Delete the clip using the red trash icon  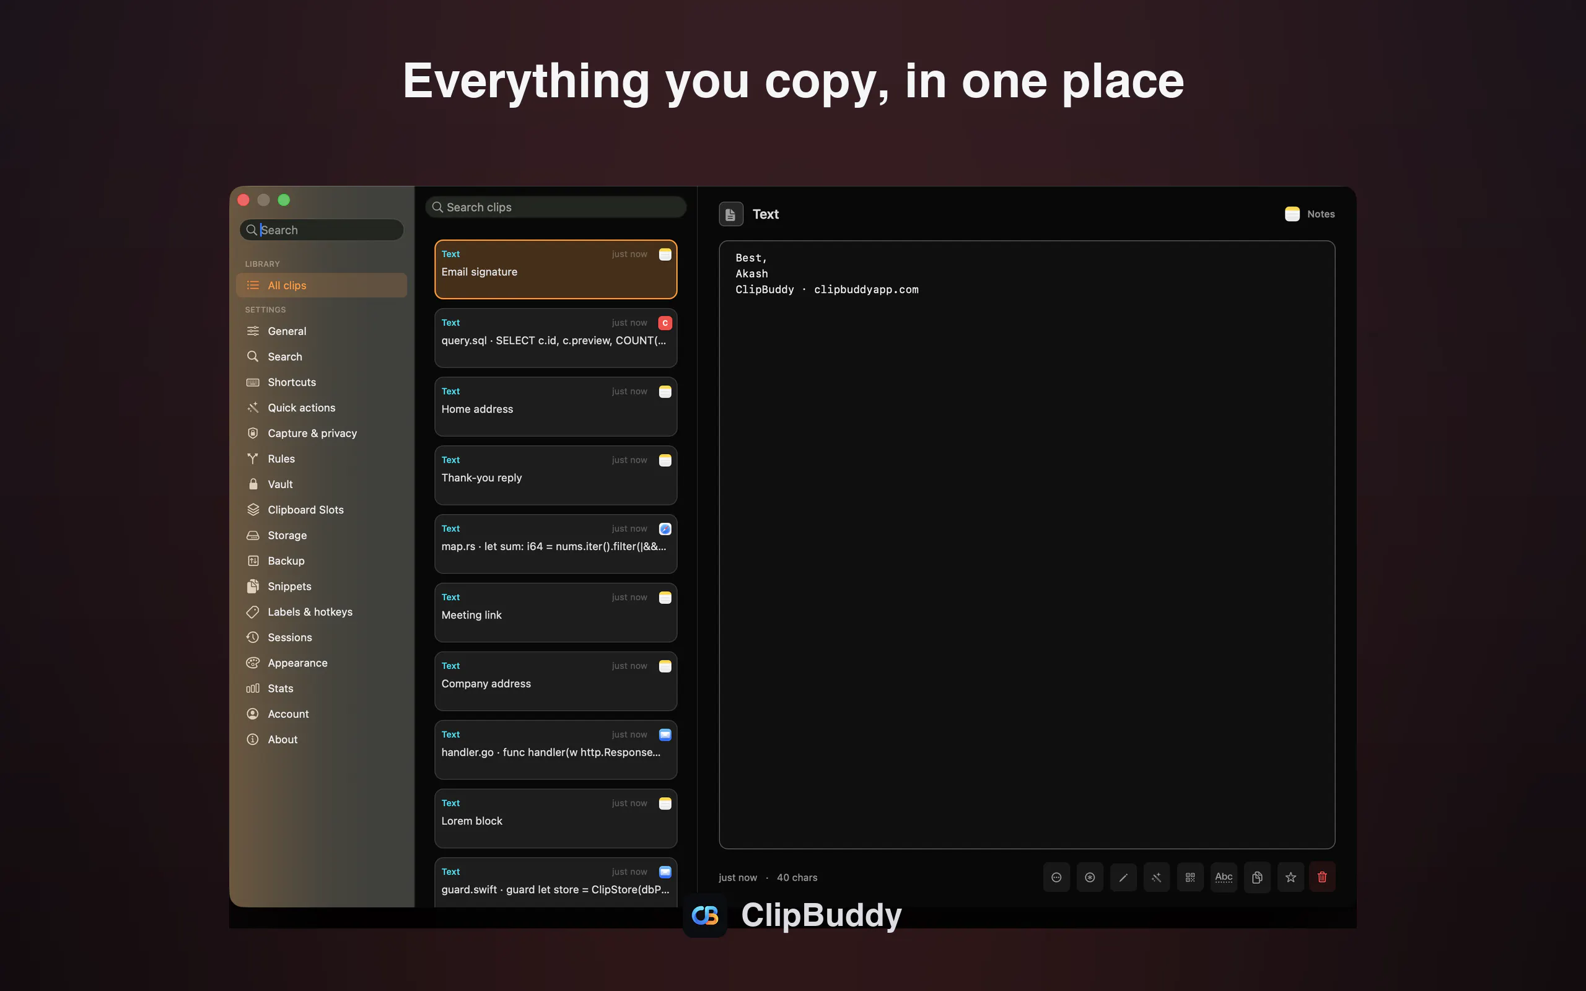click(x=1322, y=877)
